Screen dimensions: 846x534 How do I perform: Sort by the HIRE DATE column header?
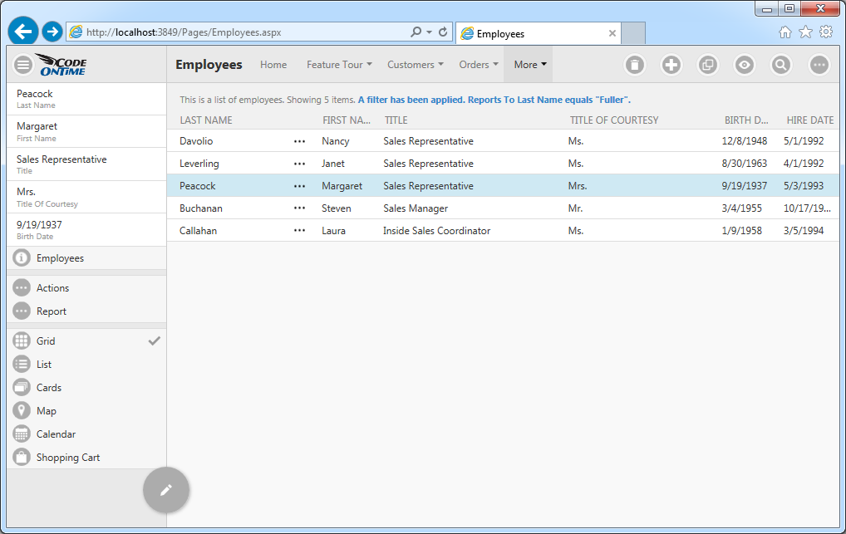[x=810, y=120]
